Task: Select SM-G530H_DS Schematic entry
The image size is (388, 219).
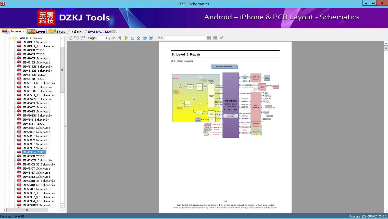Action: click(x=39, y=164)
